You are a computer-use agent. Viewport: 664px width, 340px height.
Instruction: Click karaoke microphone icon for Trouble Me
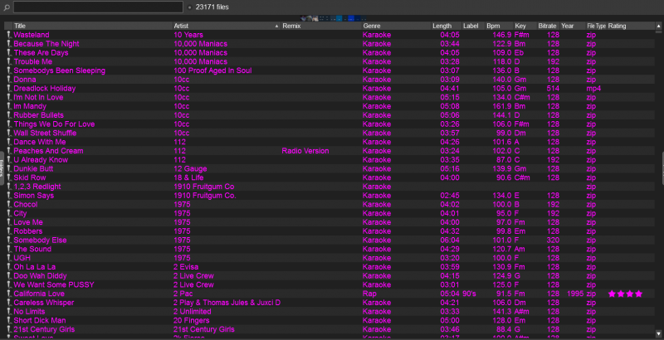[8, 61]
